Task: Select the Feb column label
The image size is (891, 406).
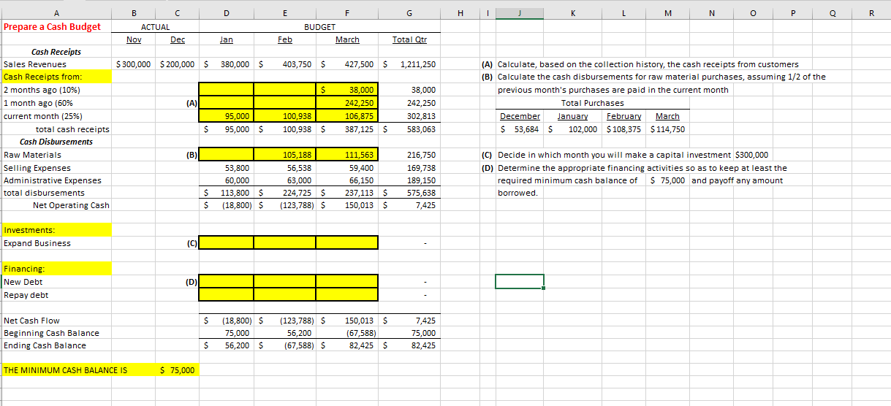Action: point(286,39)
